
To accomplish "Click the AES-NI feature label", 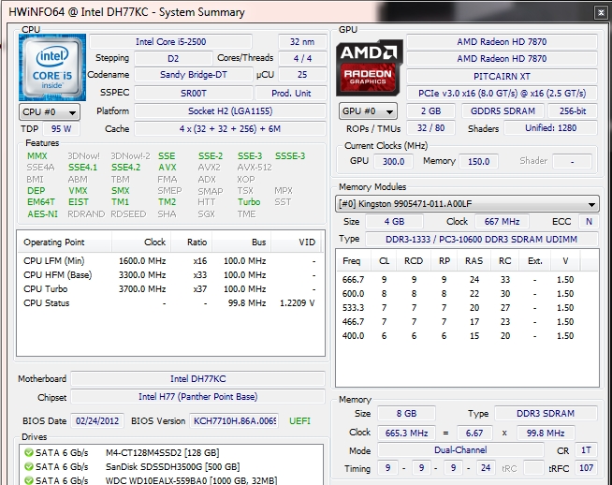I will click(x=42, y=214).
